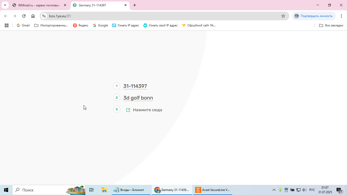Close the Germany 31-114397 tab
Viewport: 347px width, 195px height.
(125, 5)
